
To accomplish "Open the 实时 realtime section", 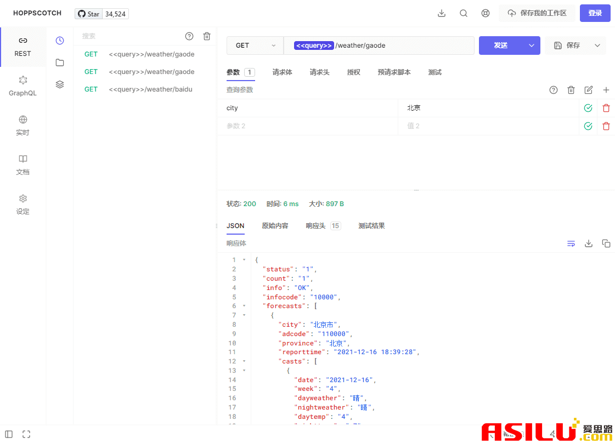I will point(22,126).
